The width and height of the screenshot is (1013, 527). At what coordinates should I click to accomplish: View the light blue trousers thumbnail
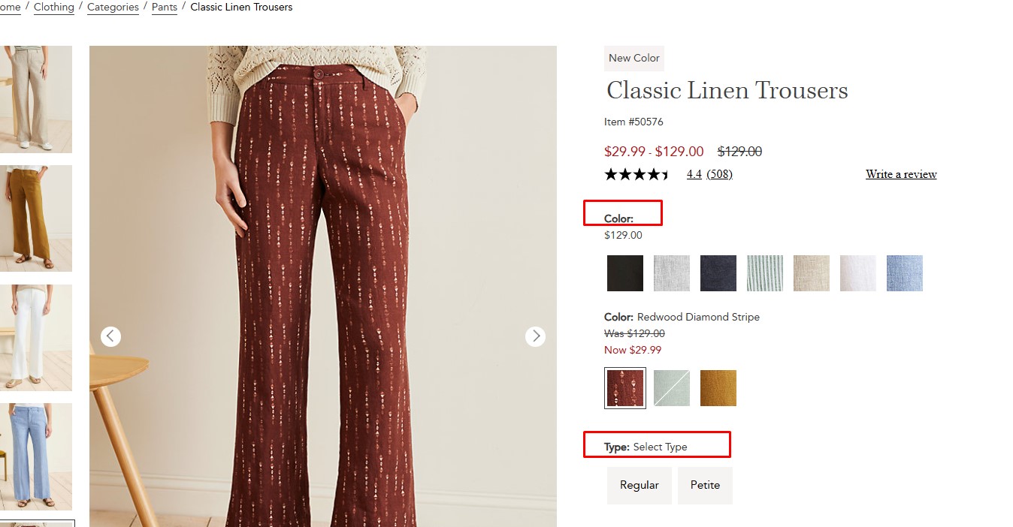coord(36,456)
